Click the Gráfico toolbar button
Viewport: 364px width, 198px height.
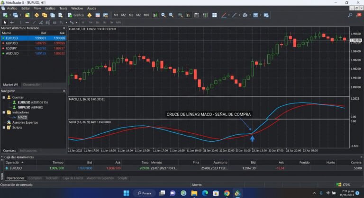[x=76, y=15]
